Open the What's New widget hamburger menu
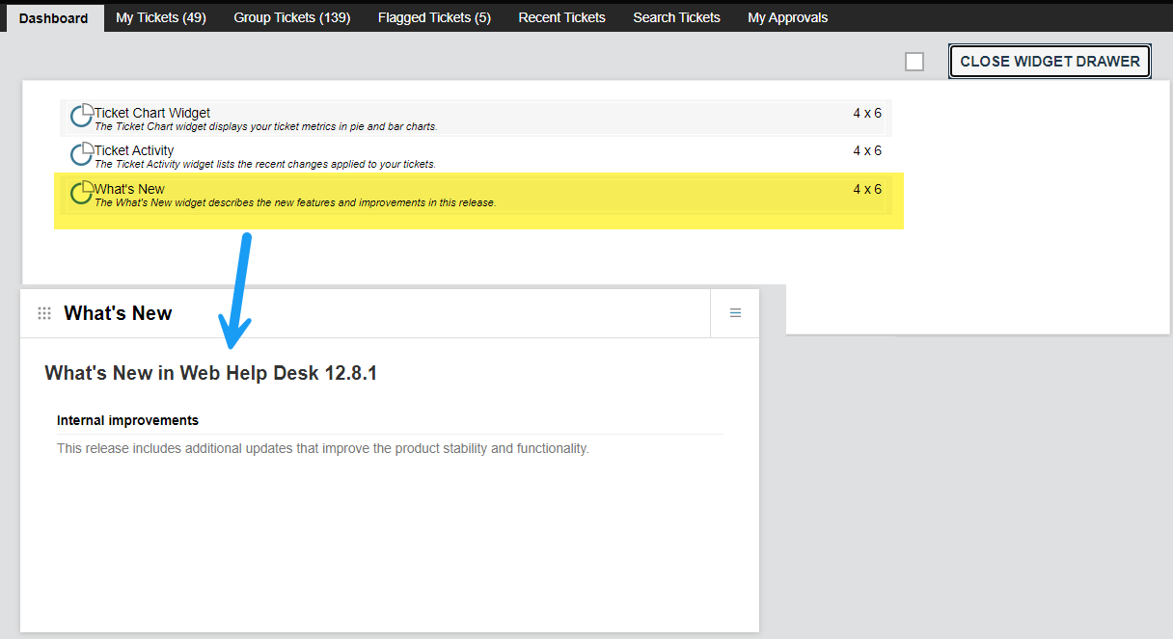Screen dimensions: 1173x639 point(735,313)
